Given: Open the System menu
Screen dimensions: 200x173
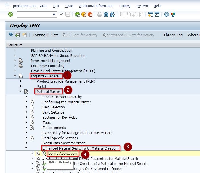Looking at the screenshot, I should [142, 6].
